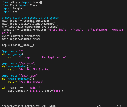This screenshot has height=107, width=127.
Task: Click the '%(levelname)s' format specifier
Action: point(98,30)
